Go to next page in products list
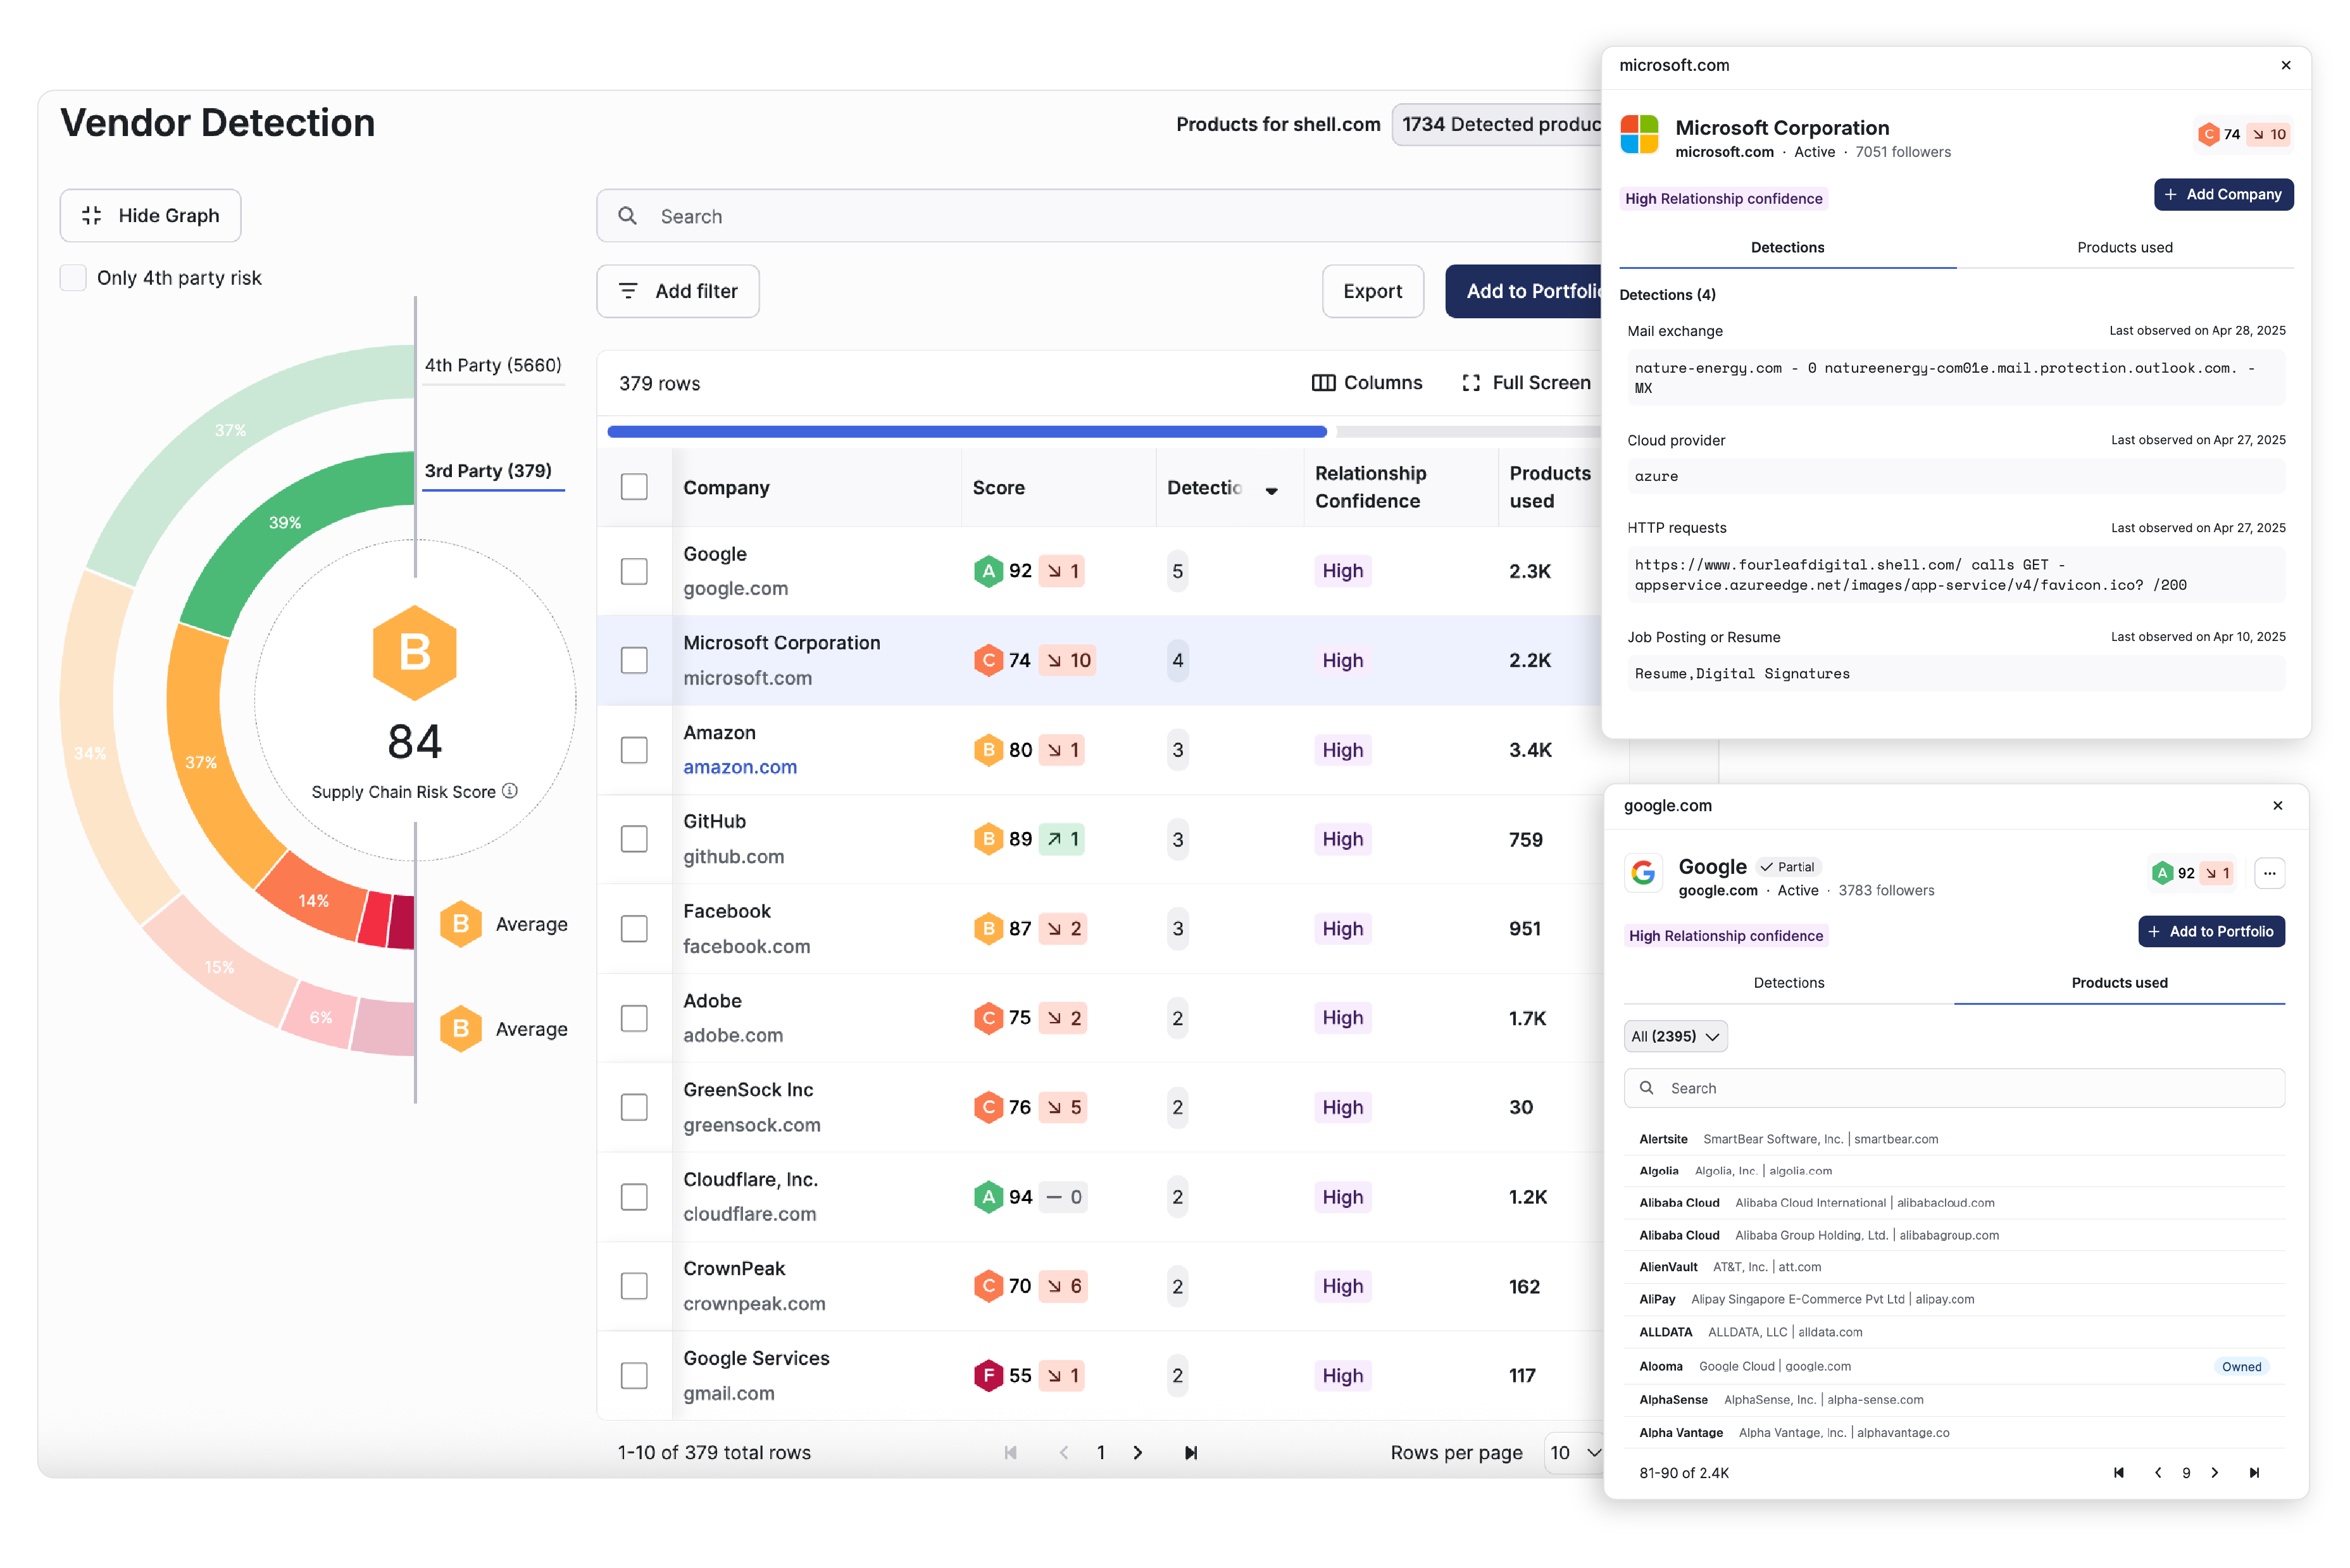The height and width of the screenshot is (1568, 2350). coord(2214,1473)
